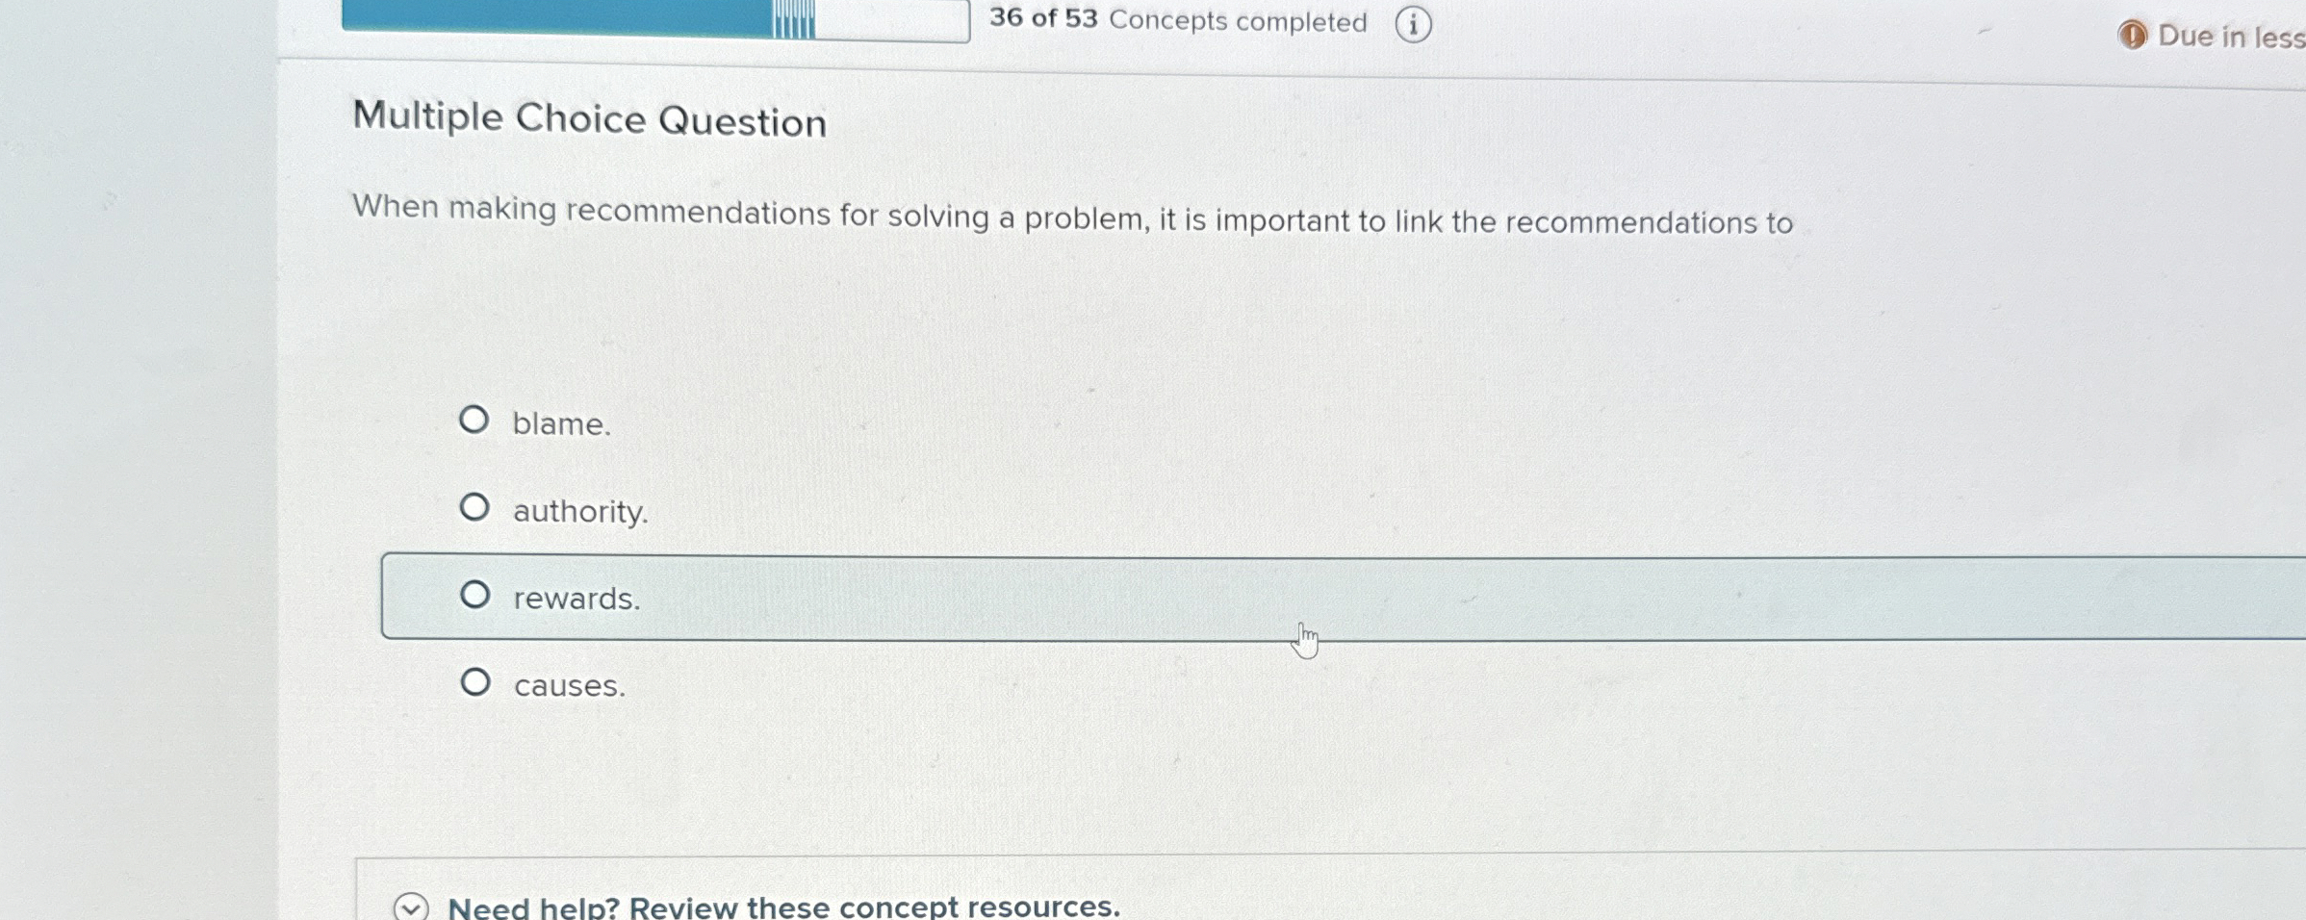Click the "blame." option label text
Viewport: 2306px width, 920px height.
[x=563, y=423]
